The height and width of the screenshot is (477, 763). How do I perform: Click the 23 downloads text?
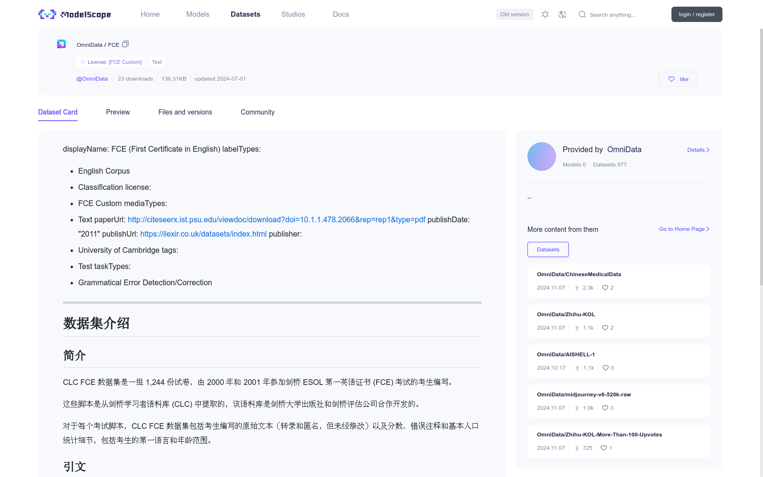coord(135,79)
